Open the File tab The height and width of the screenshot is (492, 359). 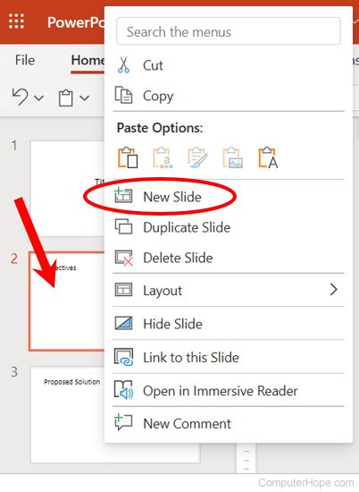click(25, 60)
